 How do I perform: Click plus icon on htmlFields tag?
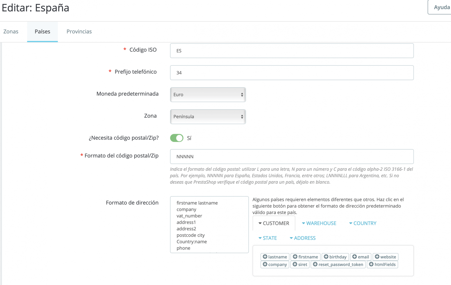[371, 264]
